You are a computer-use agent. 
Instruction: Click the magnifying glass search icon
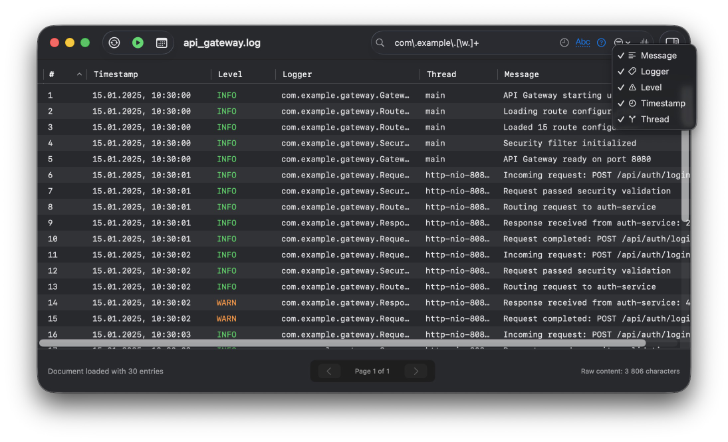click(381, 43)
